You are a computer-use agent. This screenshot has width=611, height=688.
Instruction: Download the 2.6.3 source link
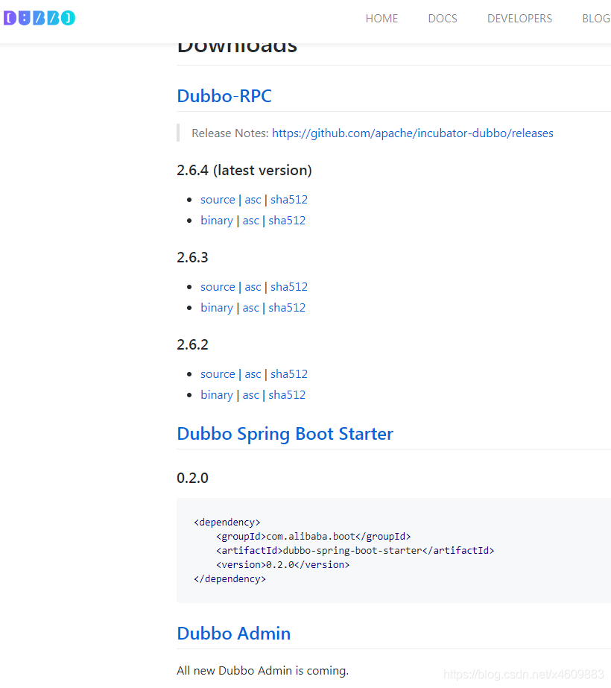tap(218, 287)
